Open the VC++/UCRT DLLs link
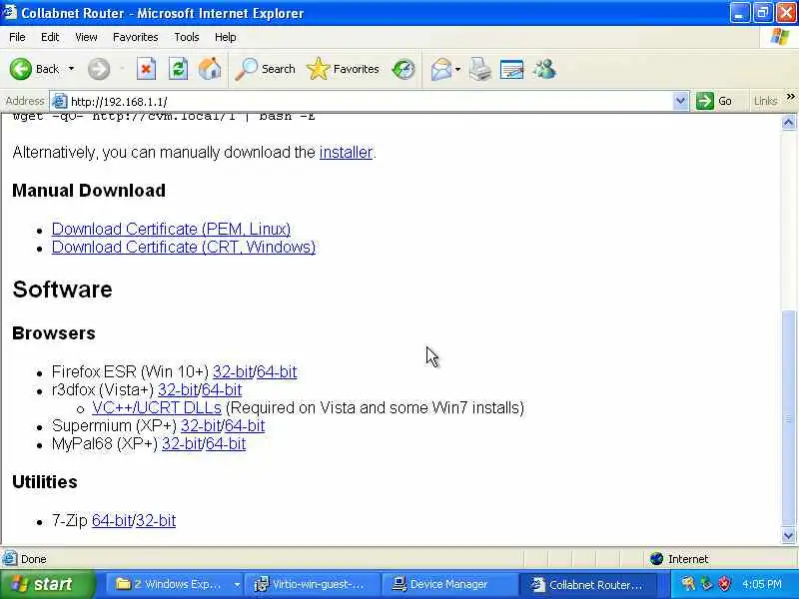 click(x=157, y=407)
